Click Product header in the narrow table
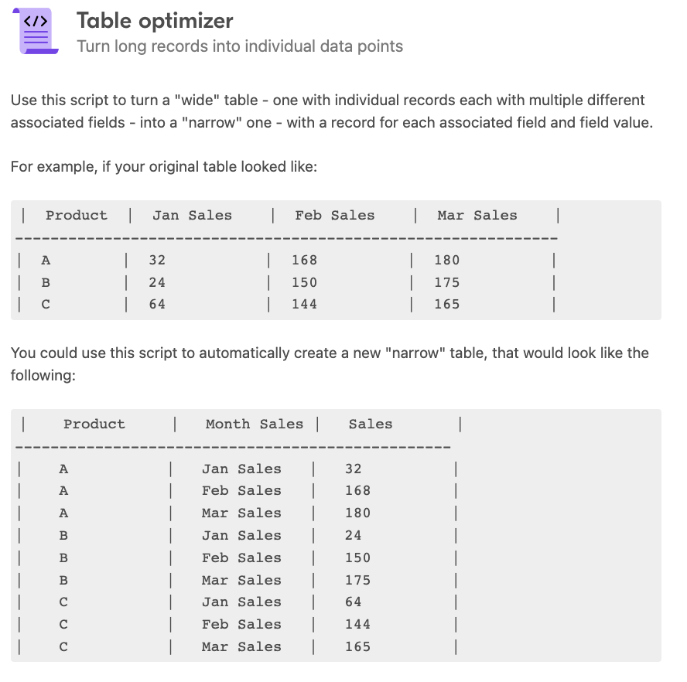The height and width of the screenshot is (682, 687). [94, 424]
